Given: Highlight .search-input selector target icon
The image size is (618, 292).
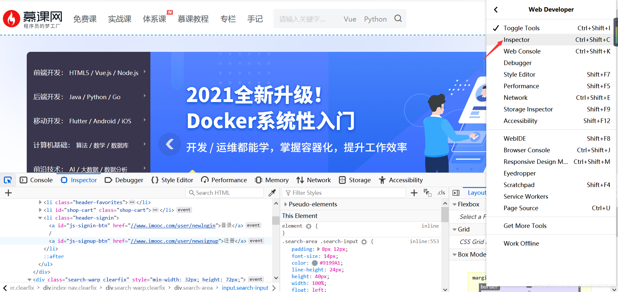Looking at the screenshot, I should pos(364,241).
